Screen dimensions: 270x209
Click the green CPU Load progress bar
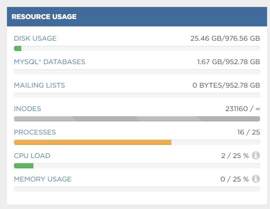tap(23, 166)
